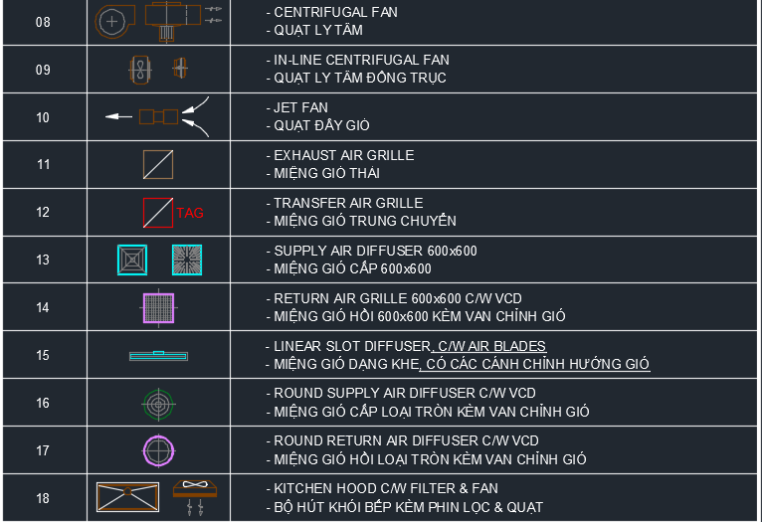Click the red TAG label
The image size is (762, 522).
190,213
